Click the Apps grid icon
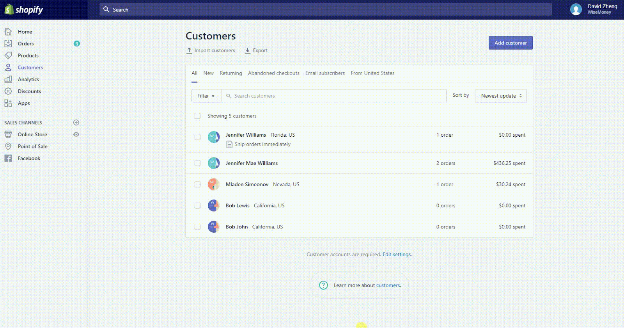The height and width of the screenshot is (328, 624). [8, 103]
